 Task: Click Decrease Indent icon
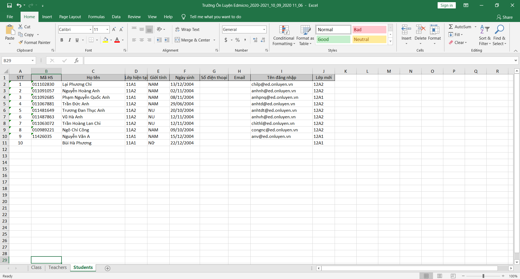tap(159, 40)
